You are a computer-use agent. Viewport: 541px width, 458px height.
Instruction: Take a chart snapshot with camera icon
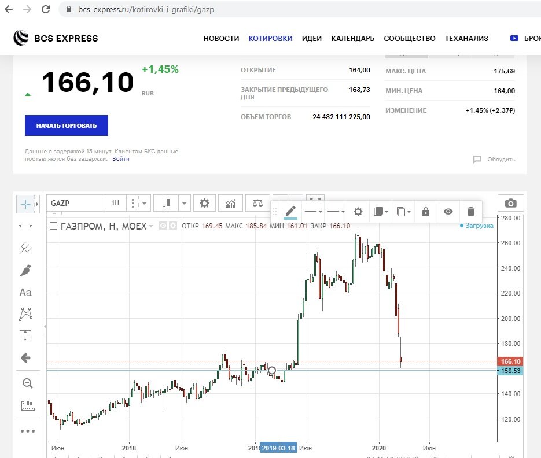511,203
